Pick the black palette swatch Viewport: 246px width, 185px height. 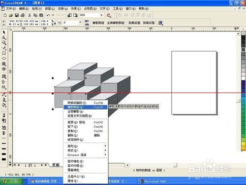tap(243, 37)
